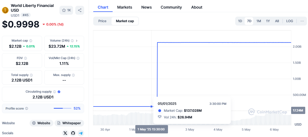Image resolution: width=308 pixels, height=137 pixels.
Task: Toggle chart to Market cap view
Action: [x=125, y=21]
